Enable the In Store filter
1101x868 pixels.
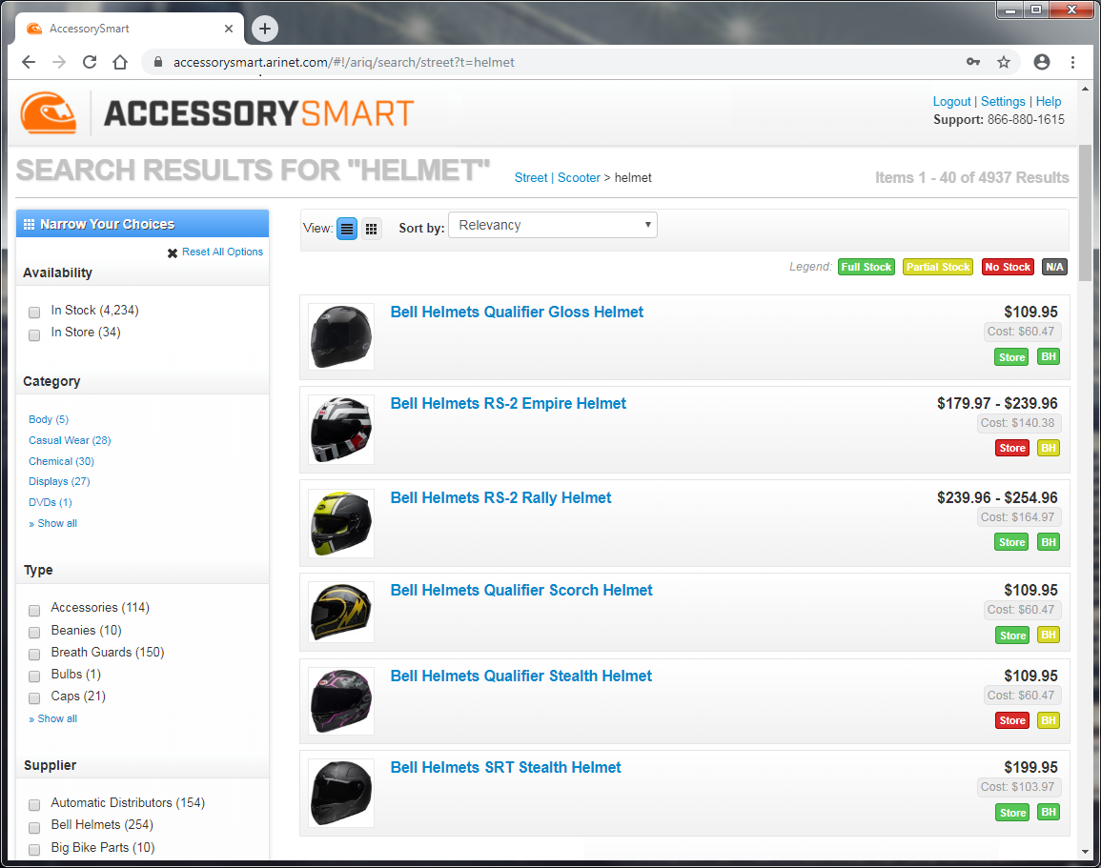[34, 334]
